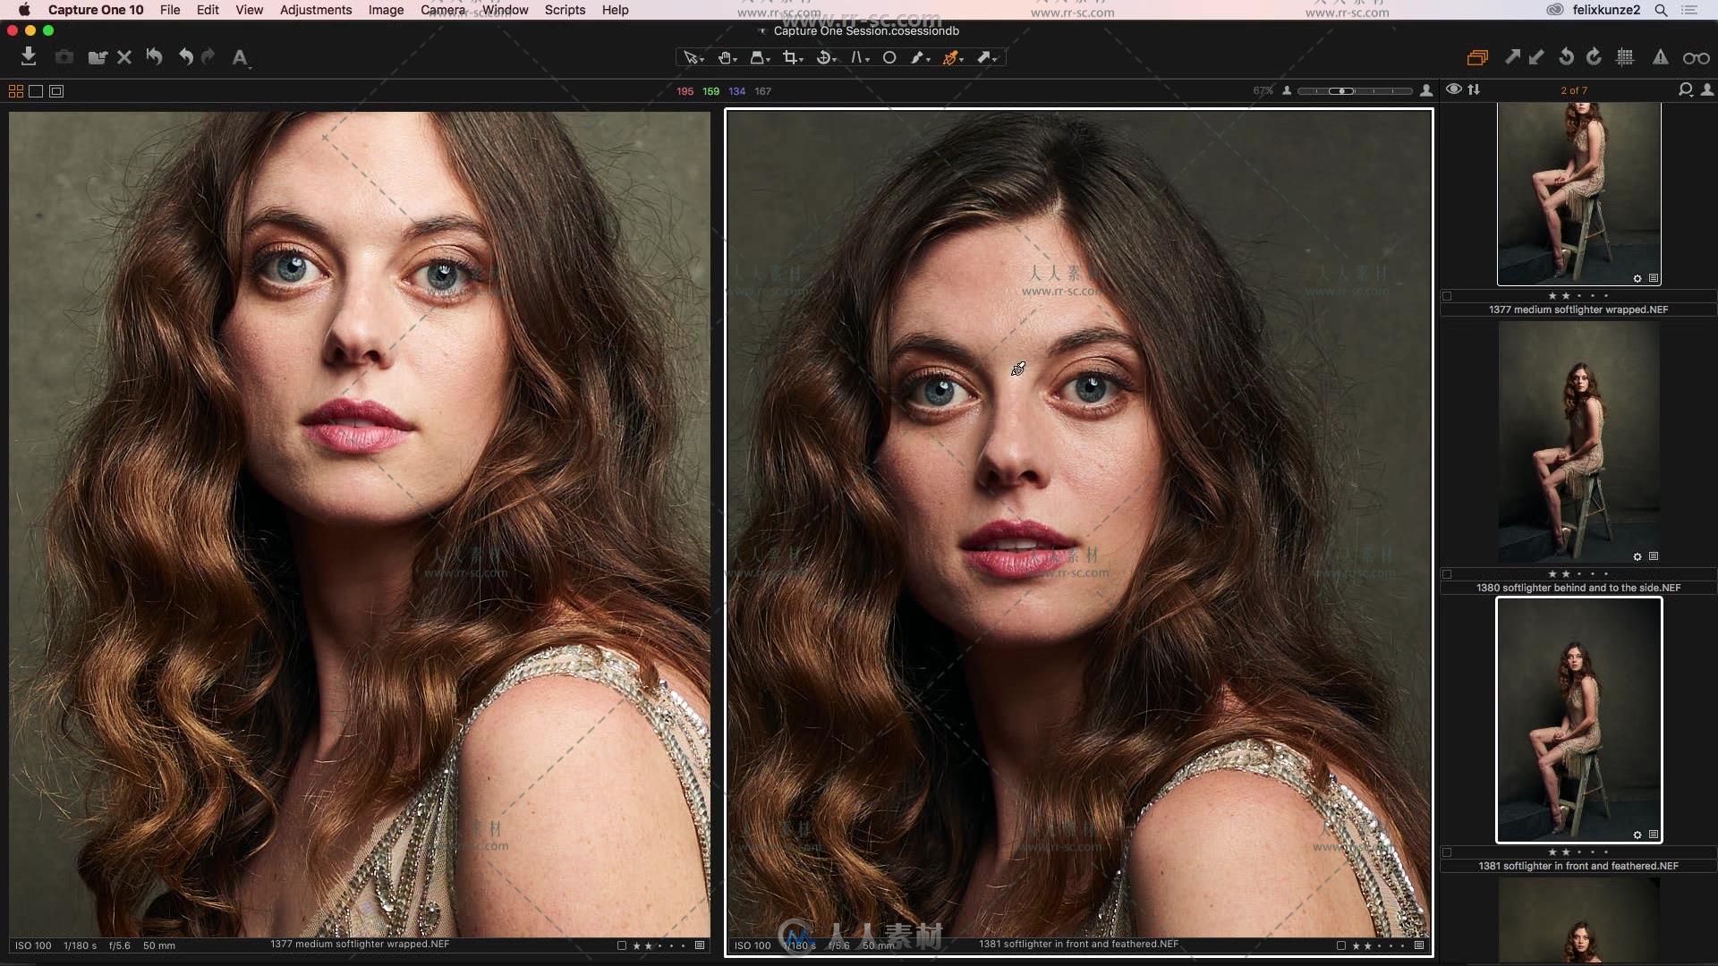Click small person zoom-out icon
Screen dimensions: 1718x966
pos(1287,91)
